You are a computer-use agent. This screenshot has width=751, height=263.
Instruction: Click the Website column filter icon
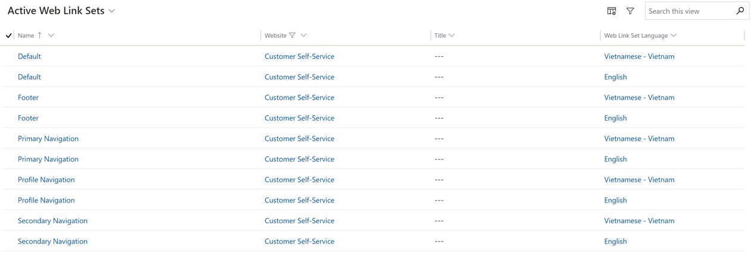(292, 36)
